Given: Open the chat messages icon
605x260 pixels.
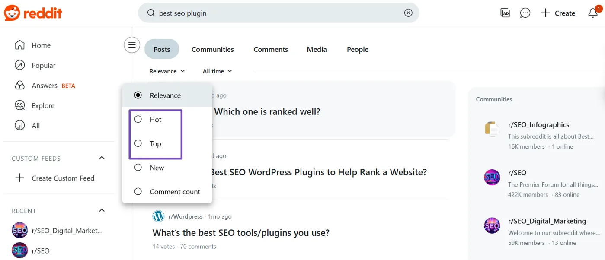Looking at the screenshot, I should 525,13.
